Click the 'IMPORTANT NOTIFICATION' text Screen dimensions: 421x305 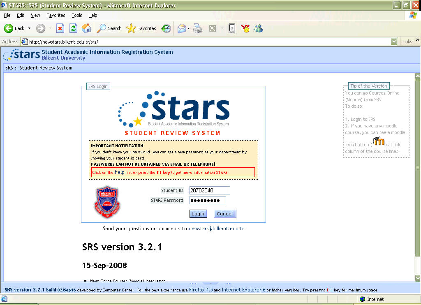(117, 146)
